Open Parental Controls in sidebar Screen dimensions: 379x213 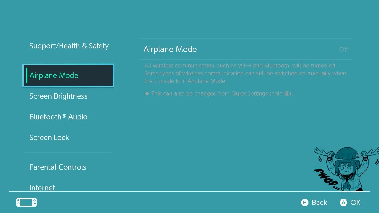pos(58,167)
